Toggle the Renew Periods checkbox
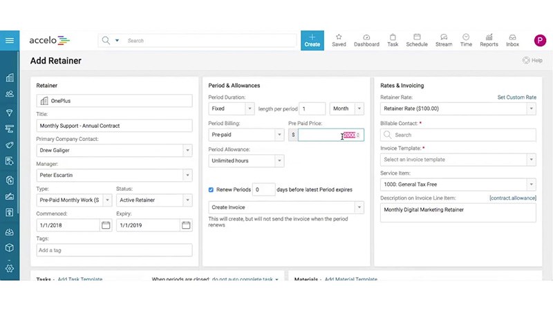Screen dimensions: 553x311 (211, 189)
